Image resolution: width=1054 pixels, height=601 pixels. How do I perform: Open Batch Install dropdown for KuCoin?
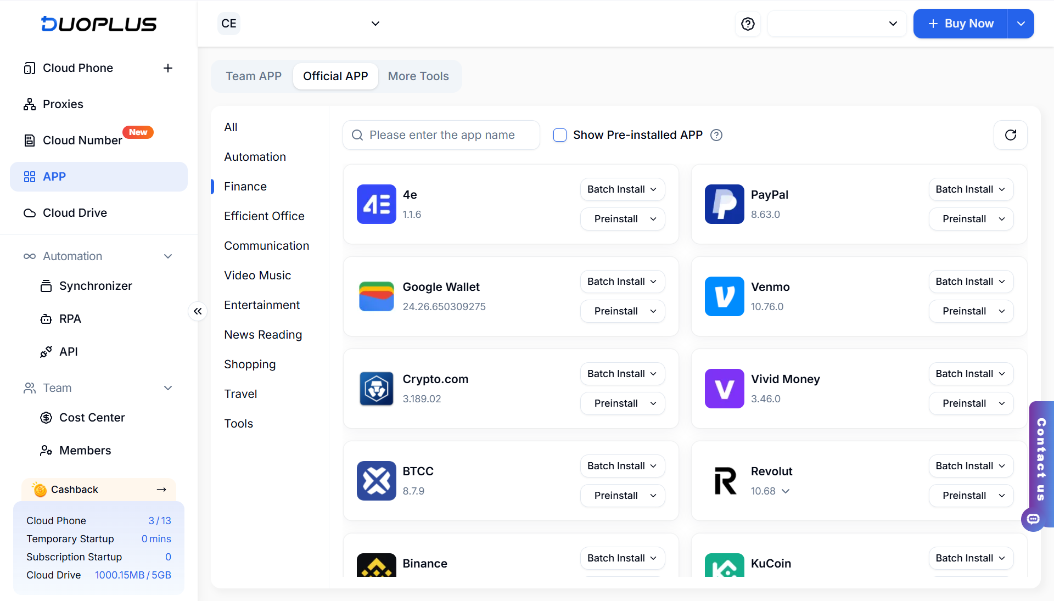(x=971, y=558)
